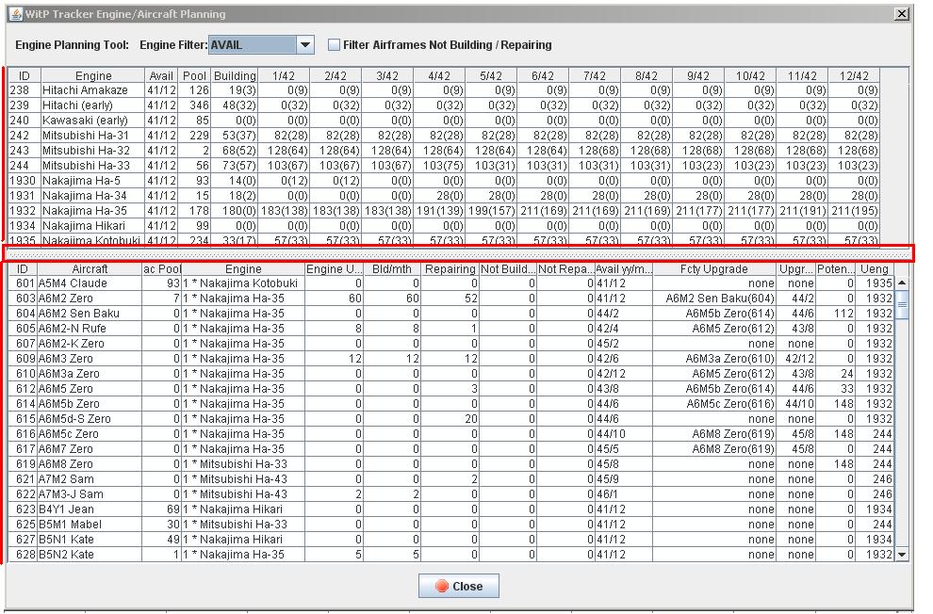
Task: Click the Repairing column header
Action: 450,268
